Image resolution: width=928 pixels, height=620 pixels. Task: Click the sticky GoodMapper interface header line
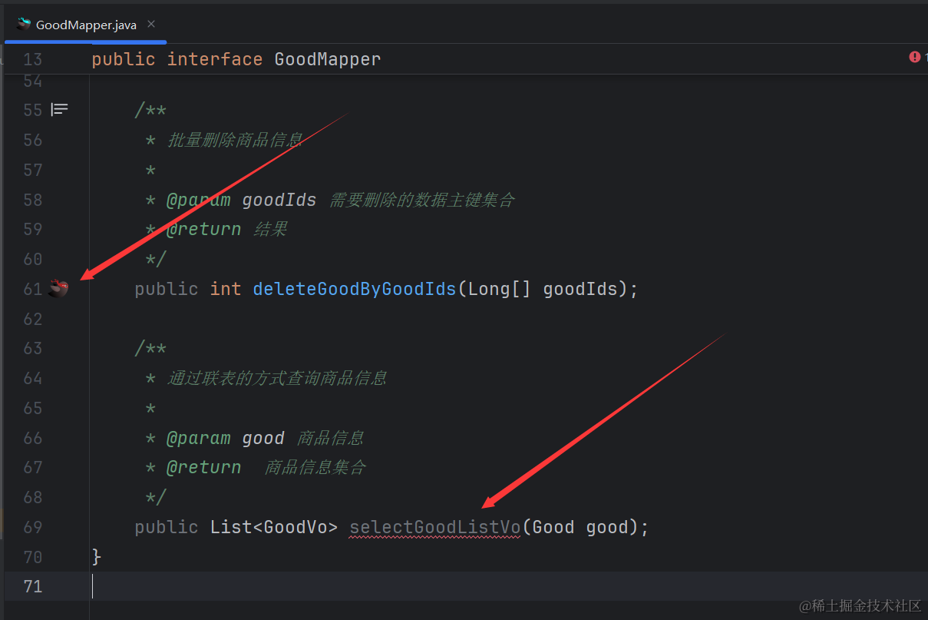point(236,59)
